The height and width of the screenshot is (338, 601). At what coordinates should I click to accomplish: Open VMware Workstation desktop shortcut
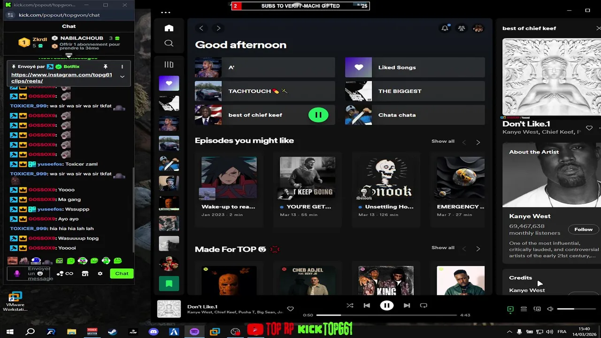coord(15,301)
